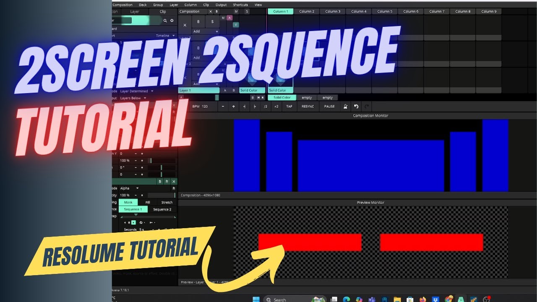Click the TAP tempo button

pos(289,107)
